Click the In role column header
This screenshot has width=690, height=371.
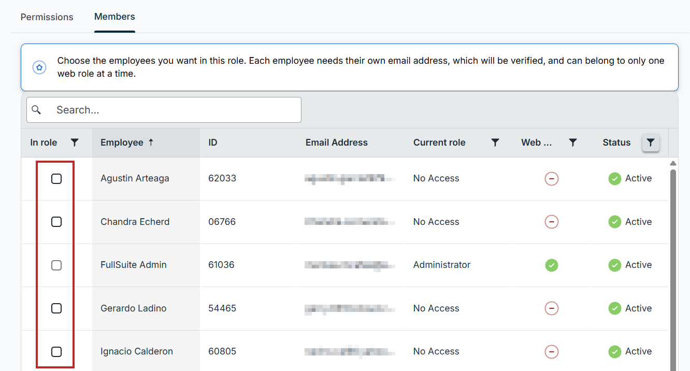(x=44, y=142)
